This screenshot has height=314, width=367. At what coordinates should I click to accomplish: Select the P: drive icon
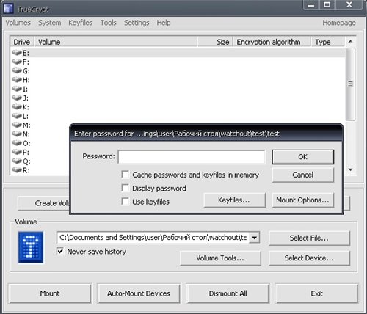[17, 152]
